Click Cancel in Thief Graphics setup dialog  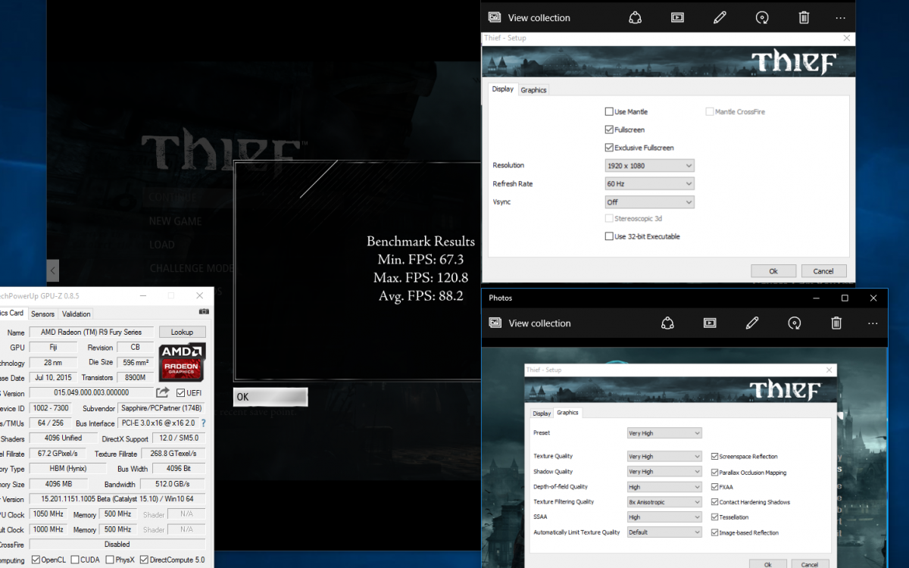pyautogui.click(x=810, y=564)
